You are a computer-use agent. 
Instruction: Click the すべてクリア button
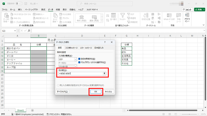(62, 92)
